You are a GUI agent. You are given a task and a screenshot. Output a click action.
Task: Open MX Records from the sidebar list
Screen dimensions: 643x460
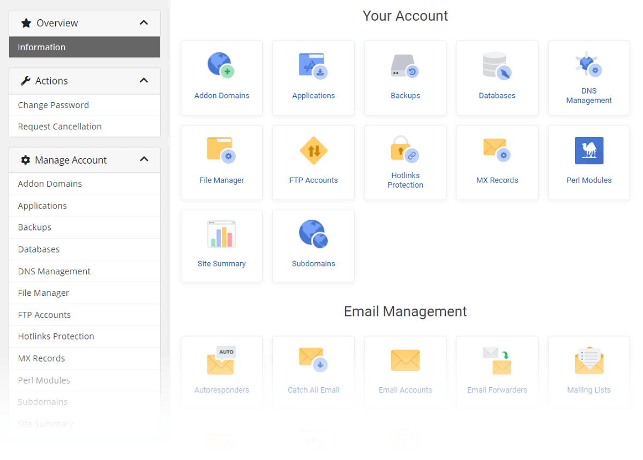coord(85,358)
